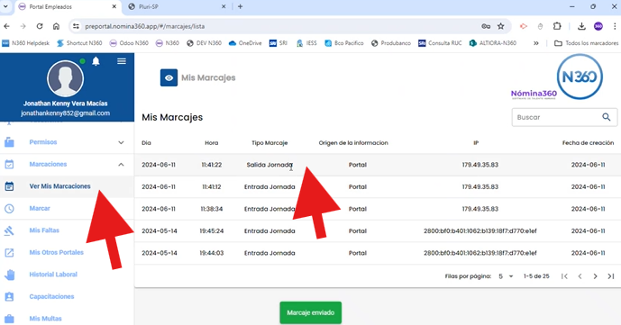
Task: Open the Permisos menu item
Action: click(x=43, y=142)
